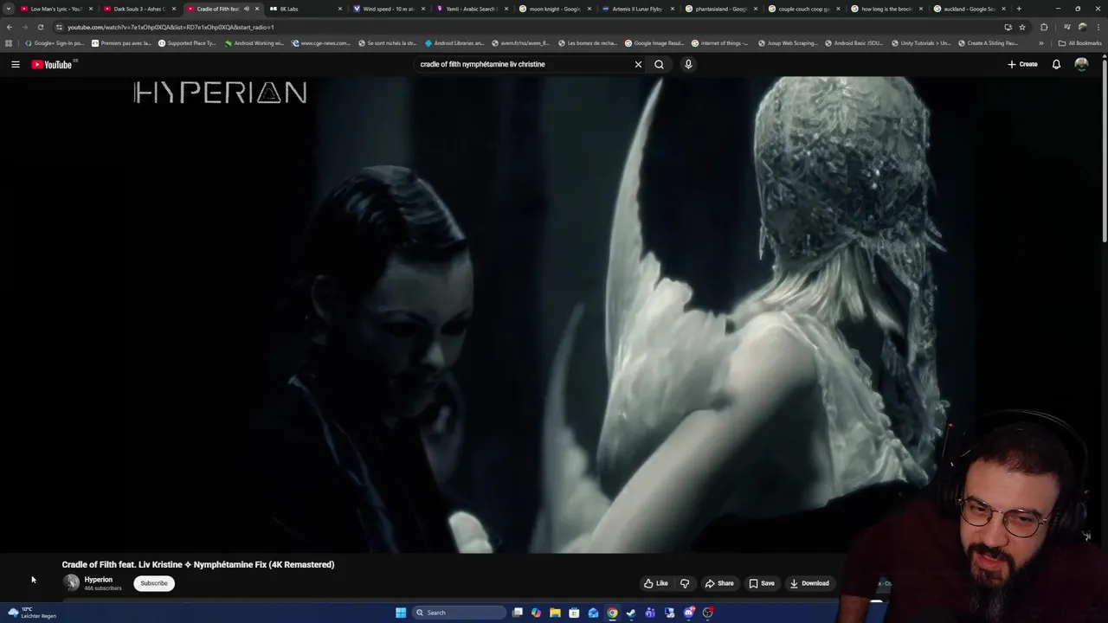
Task: View site information in the address bar
Action: pyautogui.click(x=59, y=27)
